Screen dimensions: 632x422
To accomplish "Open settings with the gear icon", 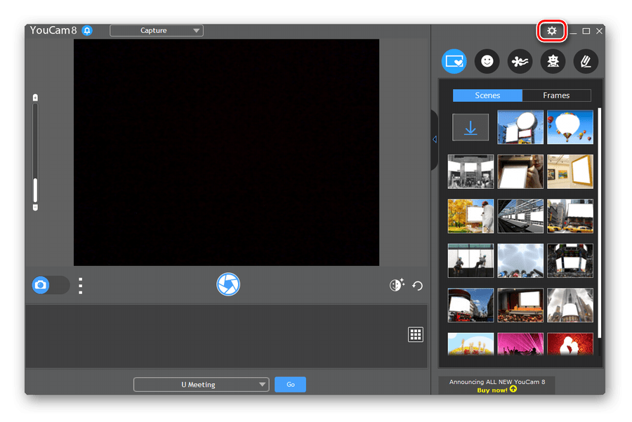I will pyautogui.click(x=552, y=31).
